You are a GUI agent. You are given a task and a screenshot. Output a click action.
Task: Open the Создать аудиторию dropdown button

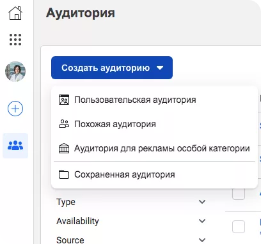tap(112, 68)
